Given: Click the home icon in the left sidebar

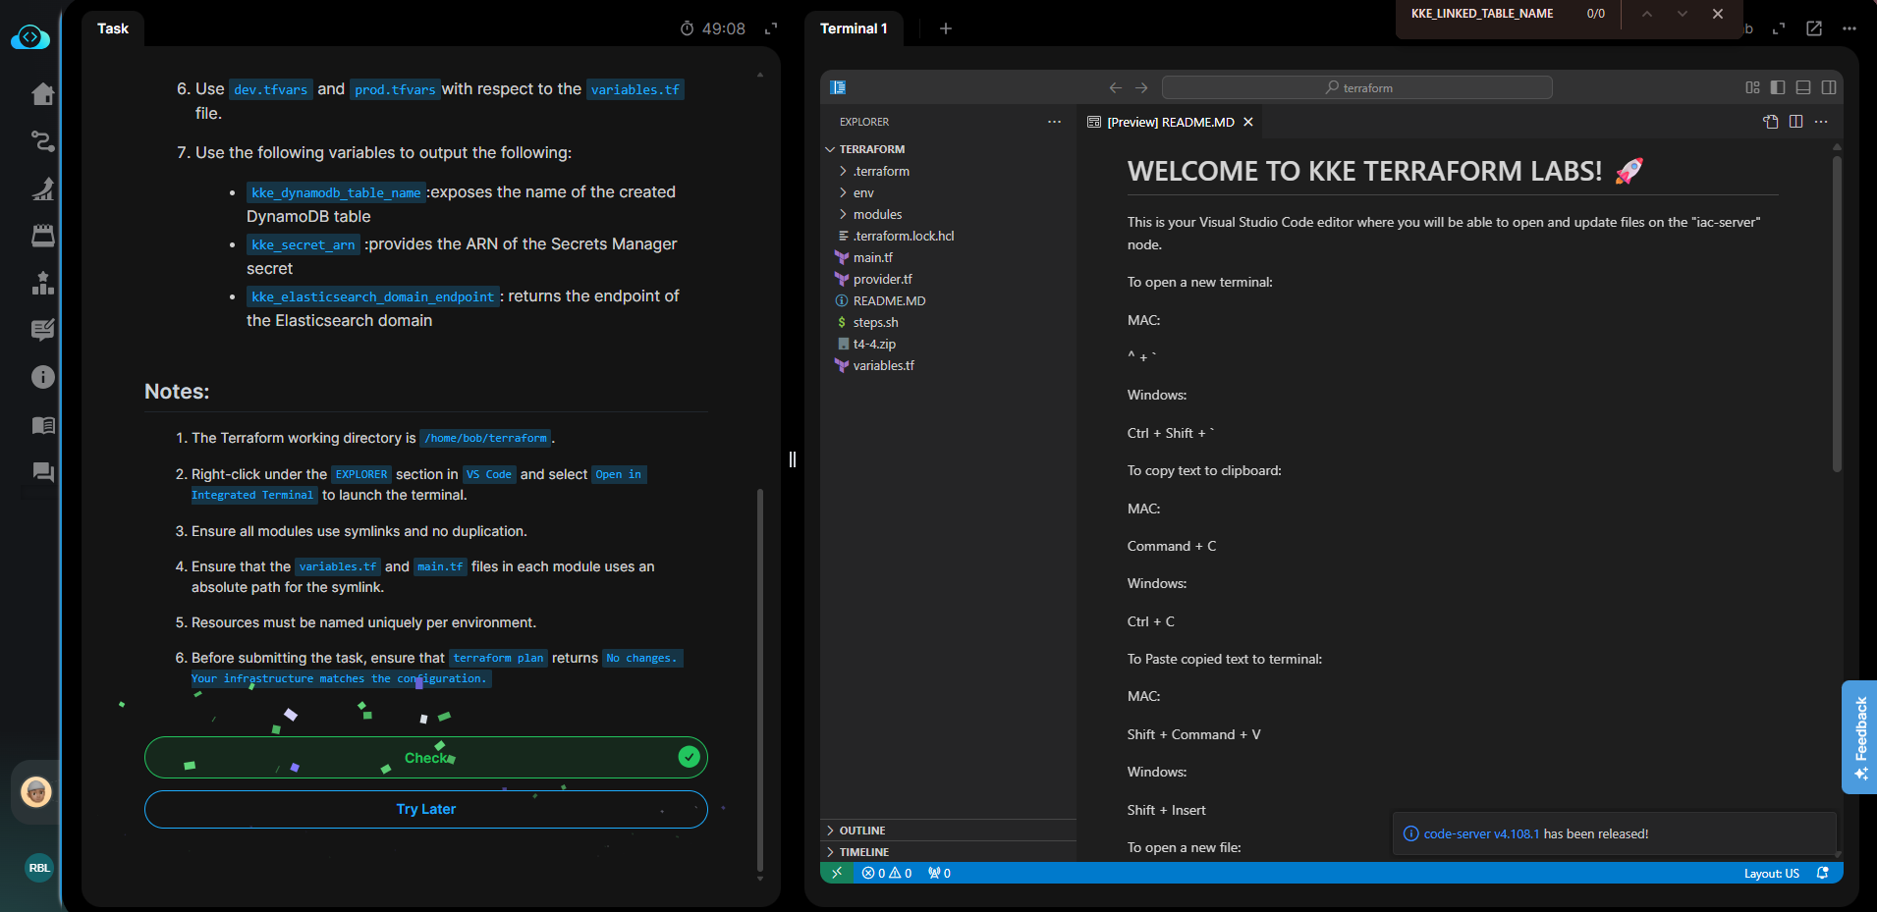Looking at the screenshot, I should point(42,94).
